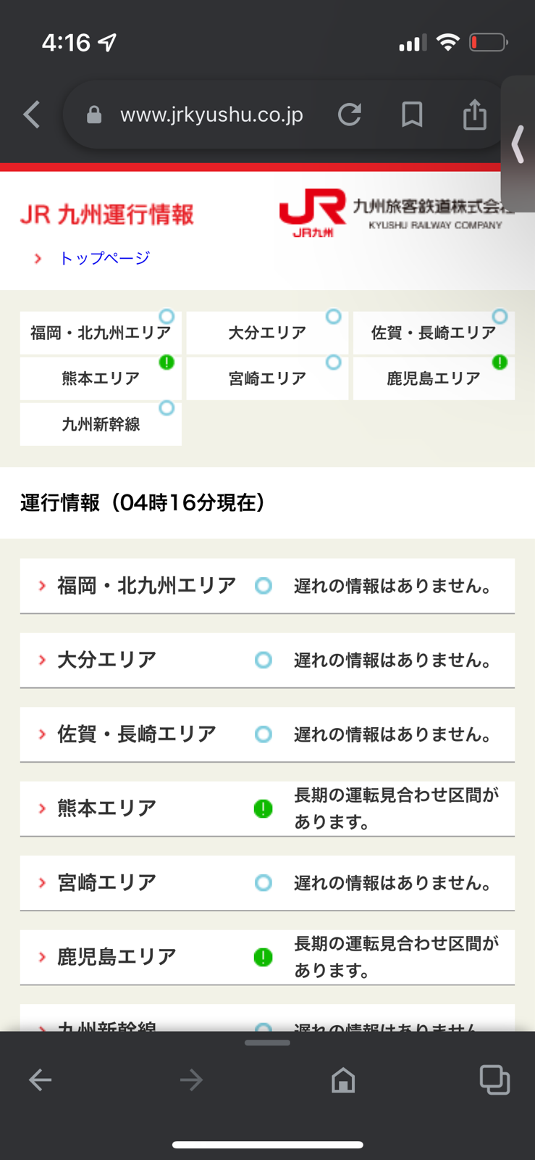Select the 福岡・北九州エリア tab

click(101, 333)
